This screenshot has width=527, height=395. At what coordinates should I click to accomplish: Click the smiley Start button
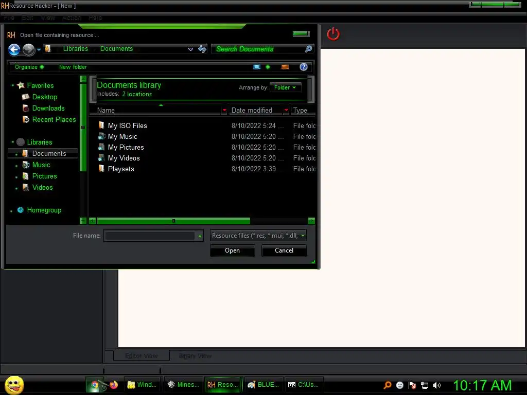(x=14, y=385)
